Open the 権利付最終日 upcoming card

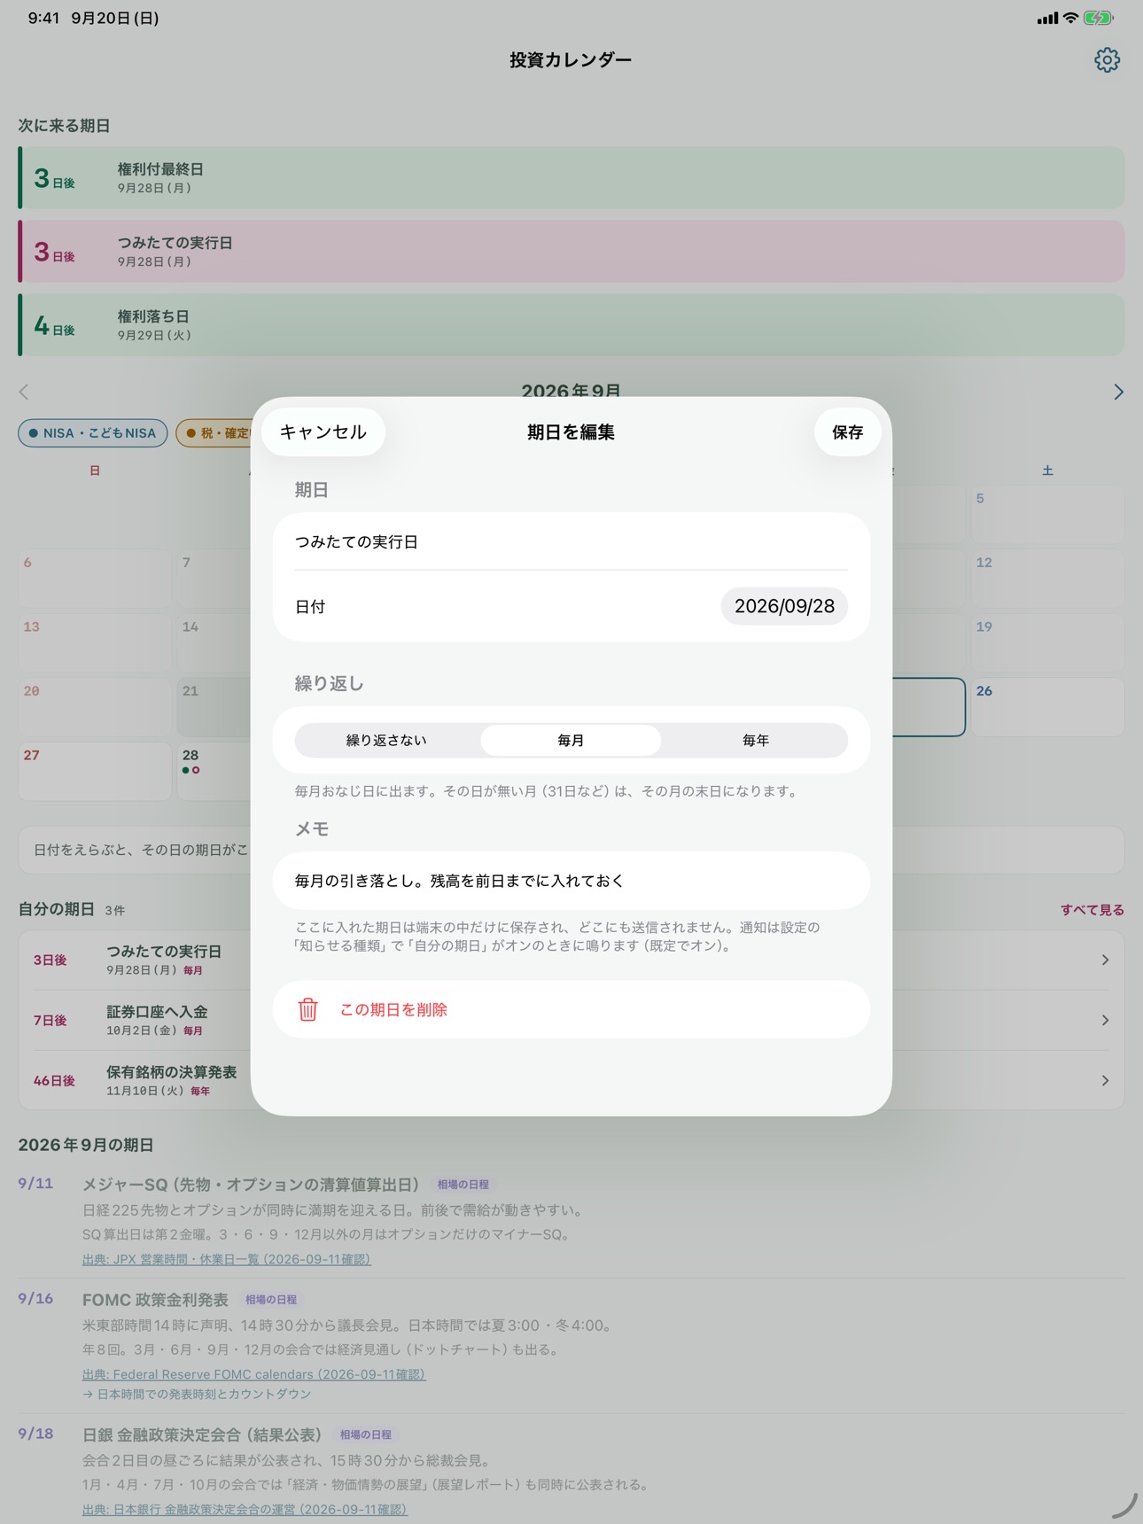[x=571, y=177]
